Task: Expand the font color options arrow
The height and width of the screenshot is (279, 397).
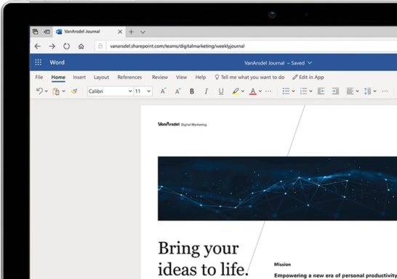Action: [260, 91]
